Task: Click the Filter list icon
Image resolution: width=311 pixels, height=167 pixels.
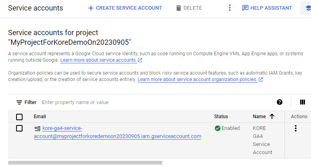Action: pyautogui.click(x=19, y=102)
